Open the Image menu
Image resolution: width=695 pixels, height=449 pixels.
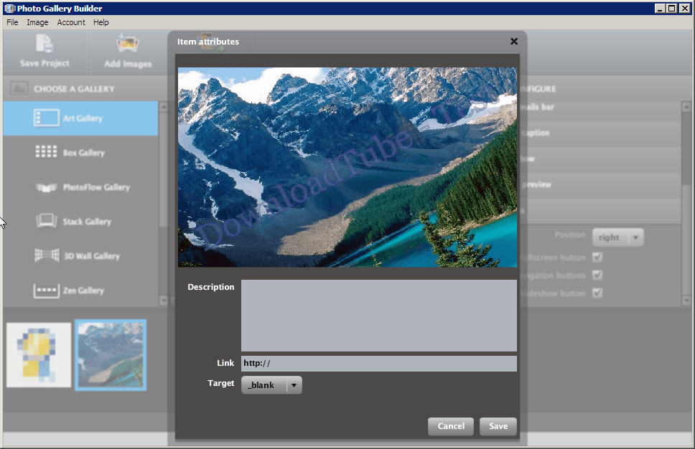click(x=37, y=22)
